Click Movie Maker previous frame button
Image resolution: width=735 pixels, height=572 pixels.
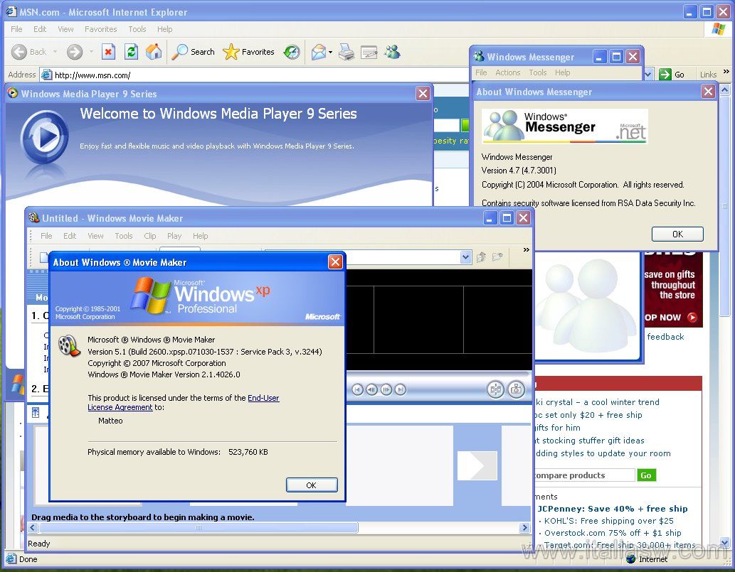point(371,389)
